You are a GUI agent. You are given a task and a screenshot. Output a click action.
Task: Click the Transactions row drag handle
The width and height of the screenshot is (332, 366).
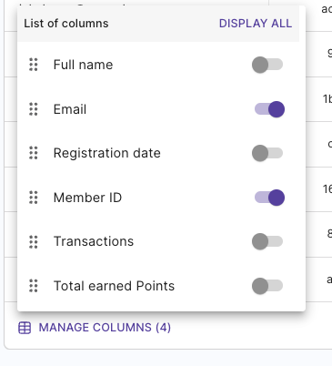(34, 241)
